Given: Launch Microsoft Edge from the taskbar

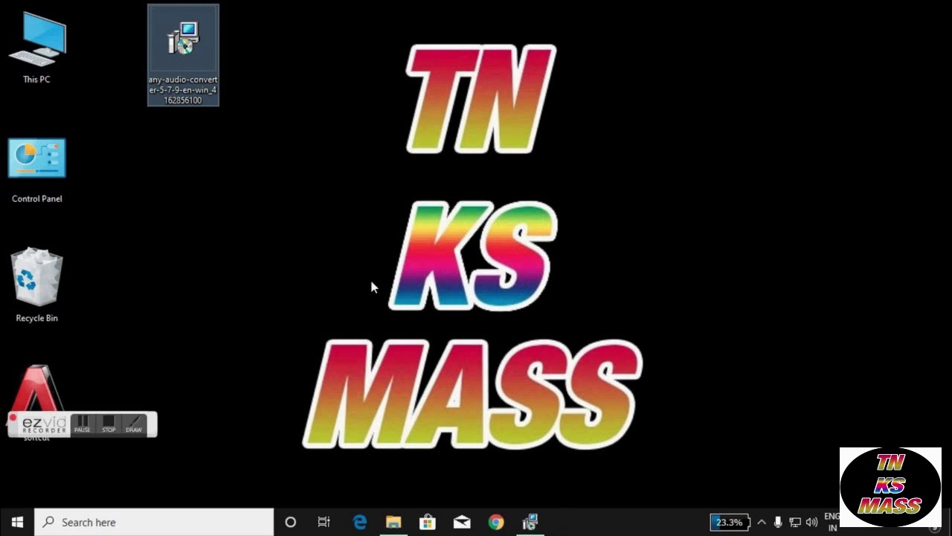Looking at the screenshot, I should 359,522.
